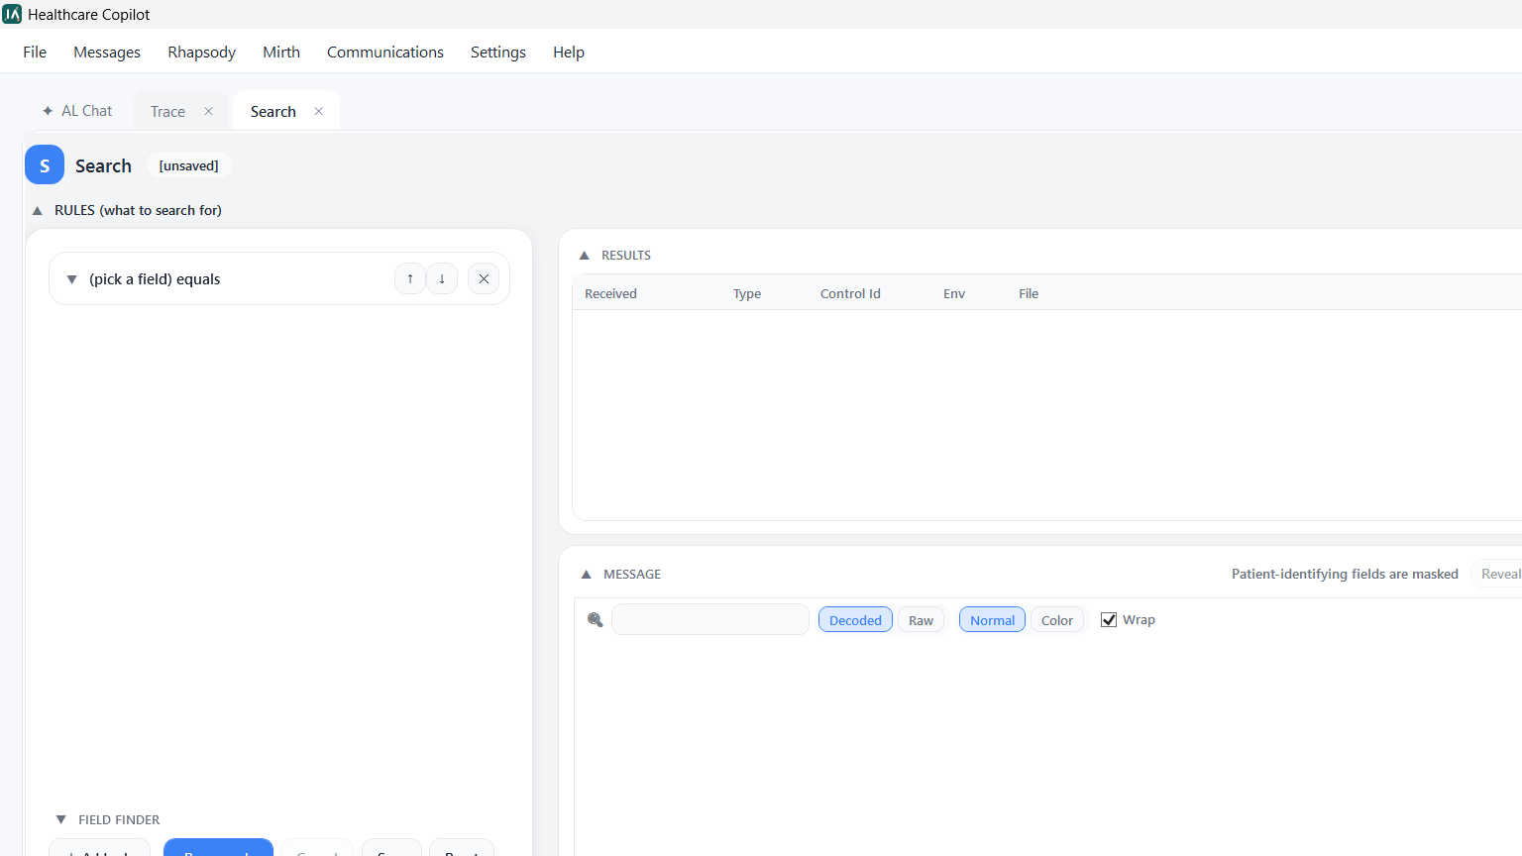Screen dimensions: 1522x856
Task: Select Normal display mode
Action: 992,620
